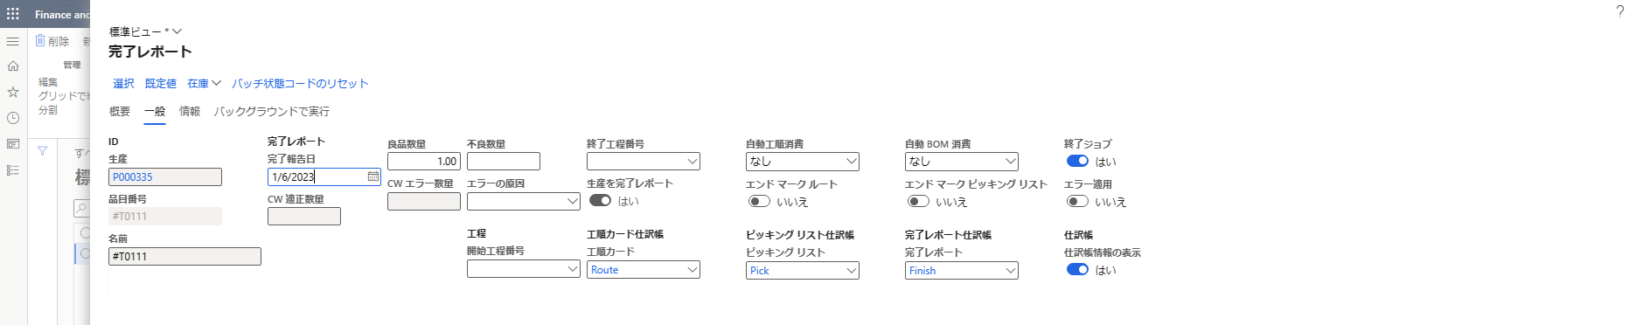Open Modules list icon in sidebar

(12, 170)
